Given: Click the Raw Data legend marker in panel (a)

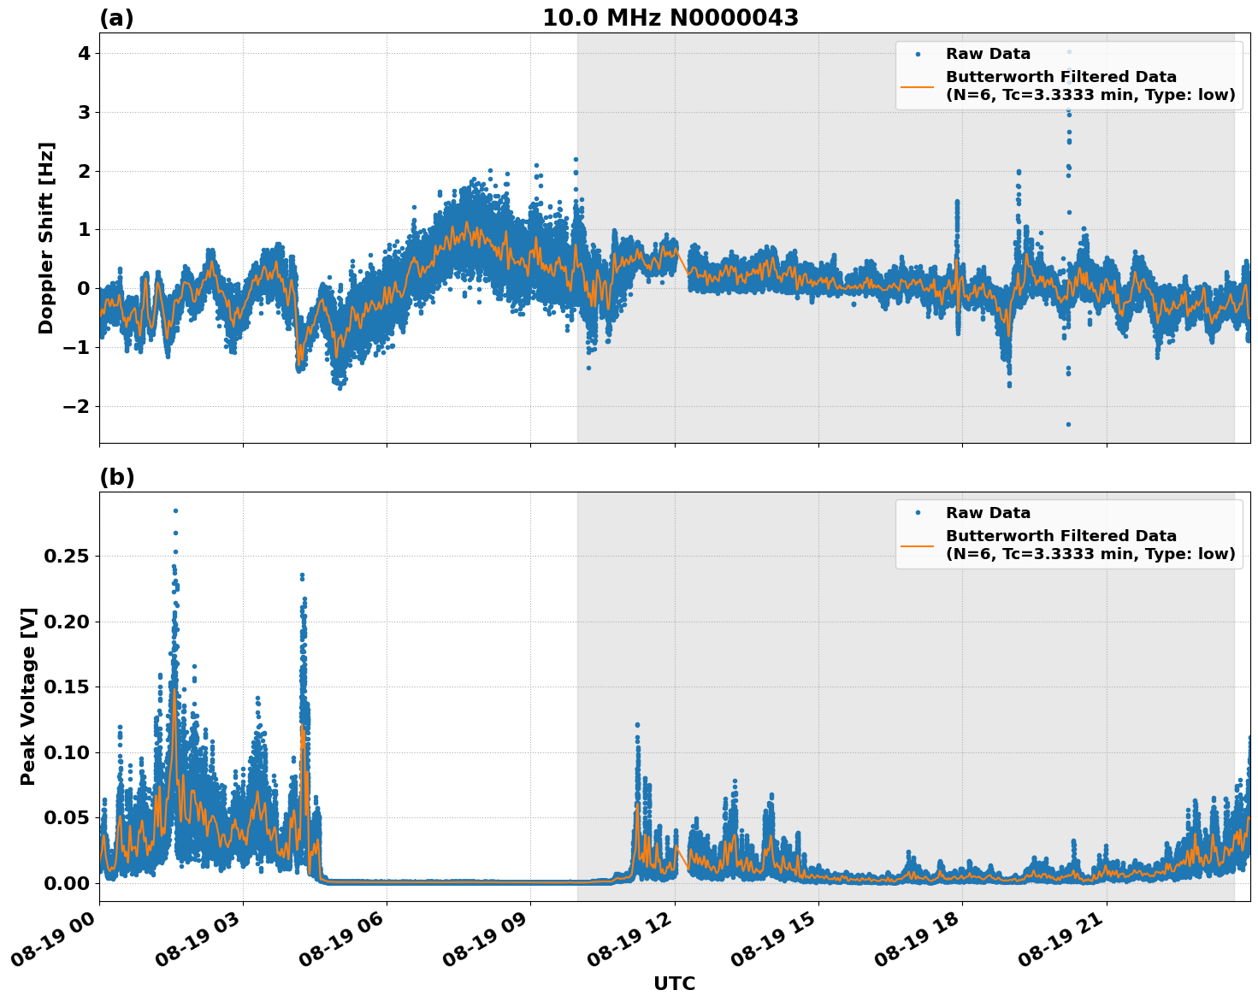Looking at the screenshot, I should pos(918,53).
